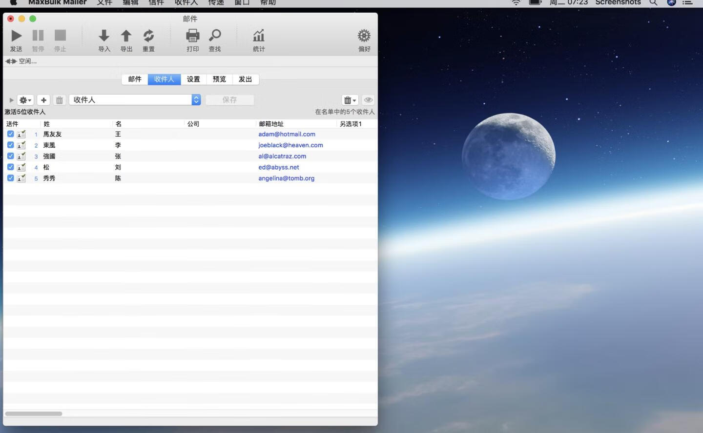Viewport: 703px width, 433px height.
Task: Click the ed@abyss.net email address
Action: pyautogui.click(x=278, y=167)
